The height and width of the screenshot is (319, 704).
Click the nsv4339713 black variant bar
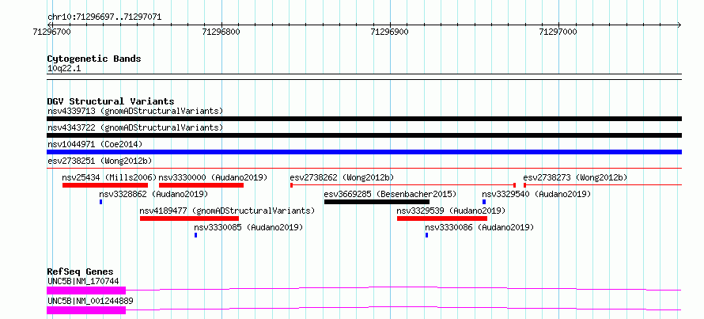364,119
